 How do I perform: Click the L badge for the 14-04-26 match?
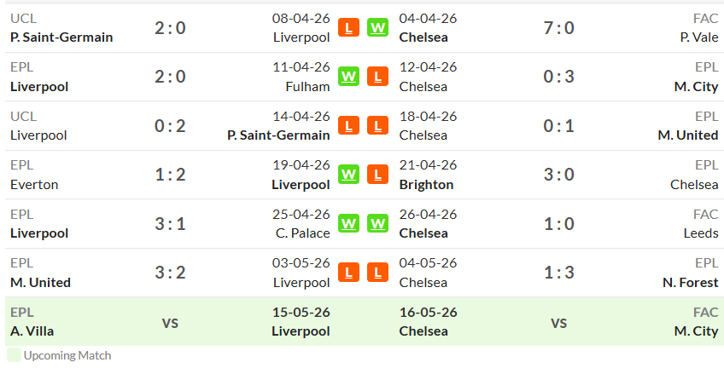pos(348,125)
